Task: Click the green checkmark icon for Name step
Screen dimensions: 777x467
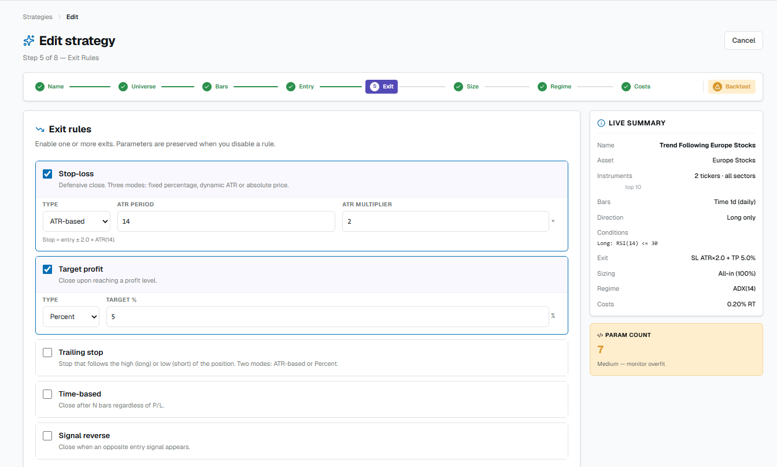Action: [x=39, y=87]
